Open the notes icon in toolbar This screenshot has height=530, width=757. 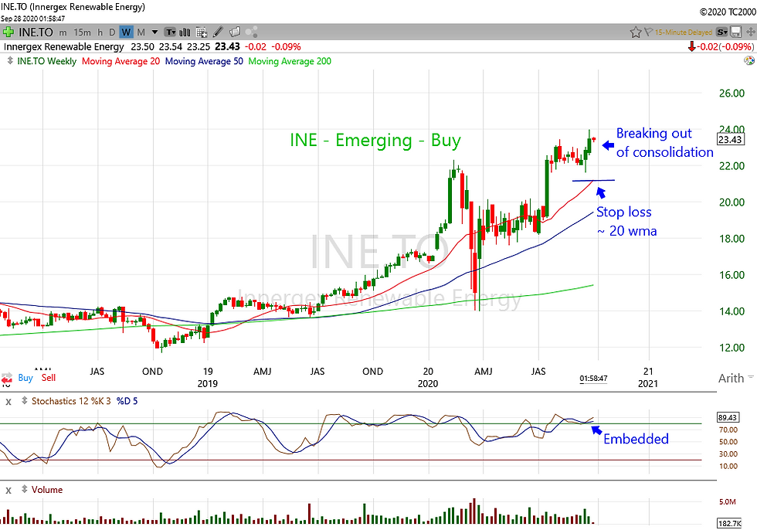point(235,32)
